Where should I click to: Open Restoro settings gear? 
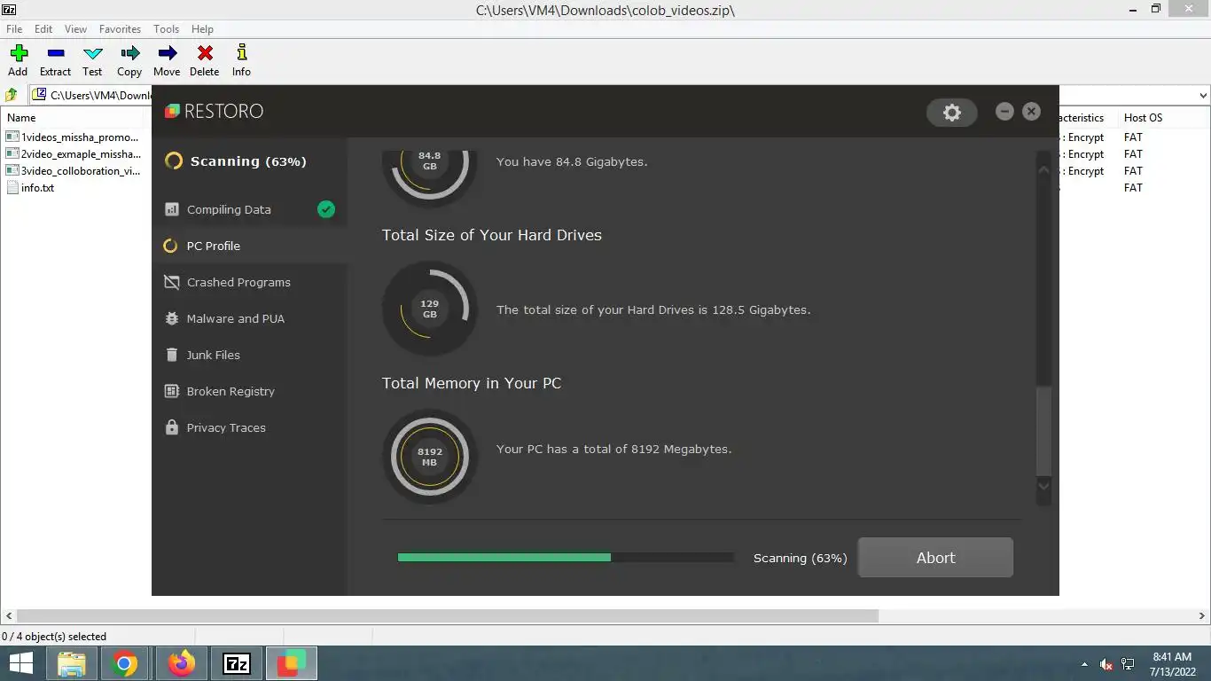click(951, 112)
